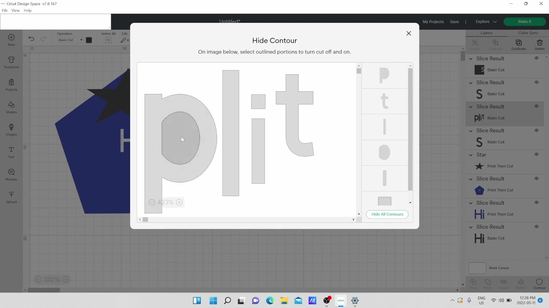Click the Duplicate layer icon
Viewport: 549px width, 308px height.
(x=519, y=43)
